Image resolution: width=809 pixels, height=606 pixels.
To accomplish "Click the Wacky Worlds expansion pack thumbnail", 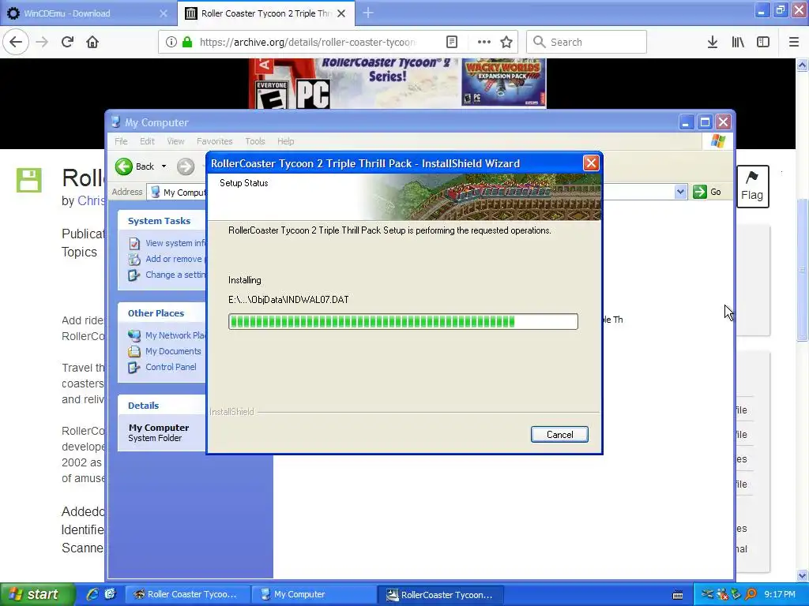I will tap(503, 82).
